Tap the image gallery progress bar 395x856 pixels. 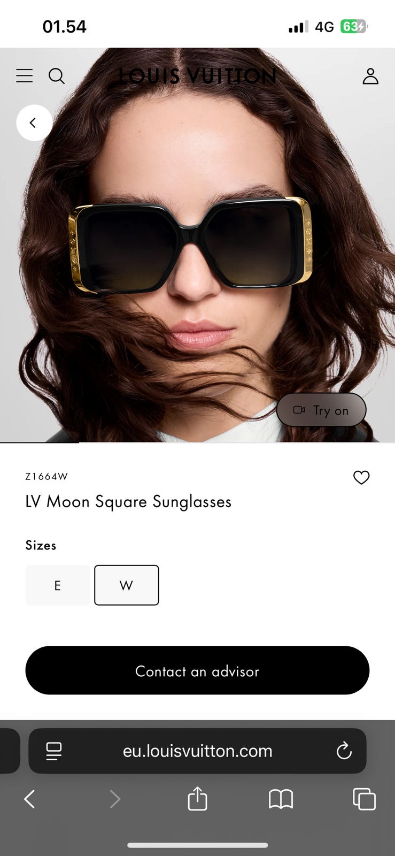click(197, 442)
